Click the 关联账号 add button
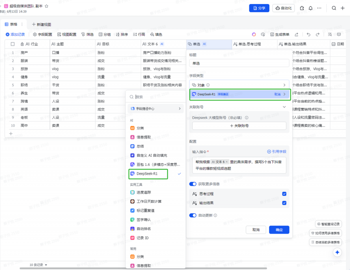350x270 pixels. 239,126
